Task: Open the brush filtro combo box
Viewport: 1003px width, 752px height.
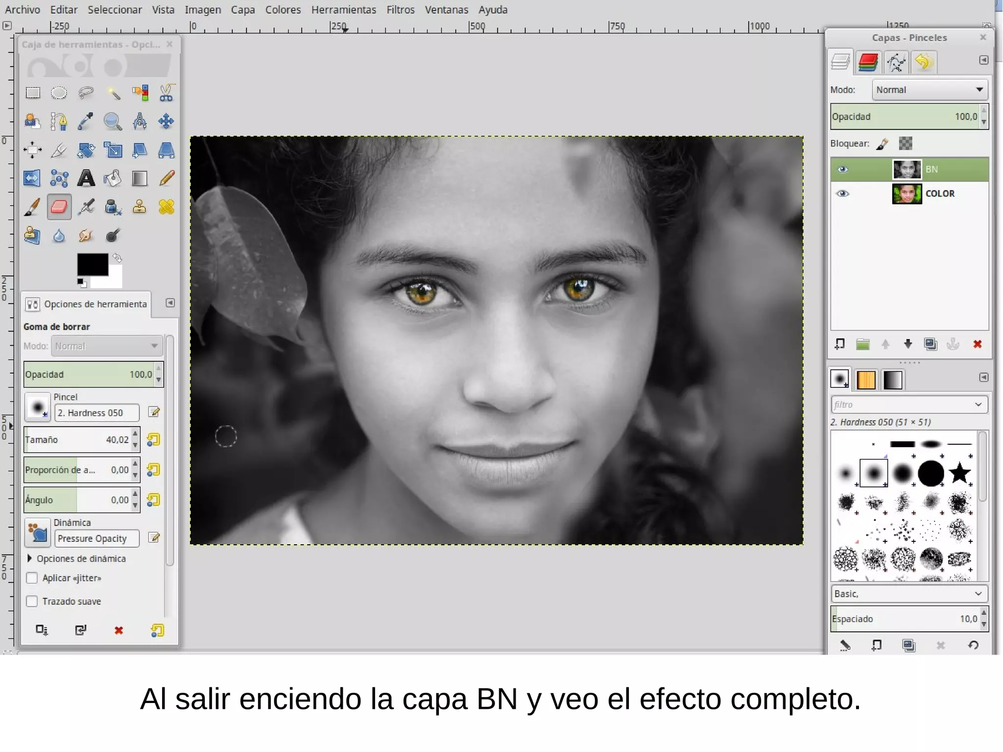Action: click(909, 405)
